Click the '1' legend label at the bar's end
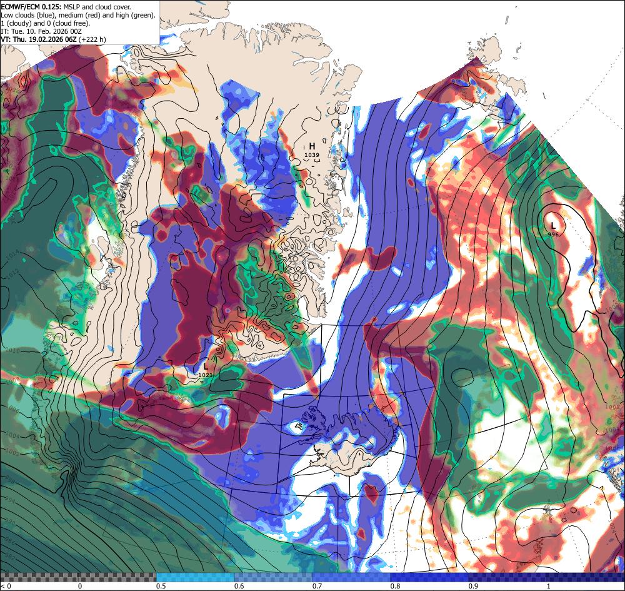 [548, 586]
